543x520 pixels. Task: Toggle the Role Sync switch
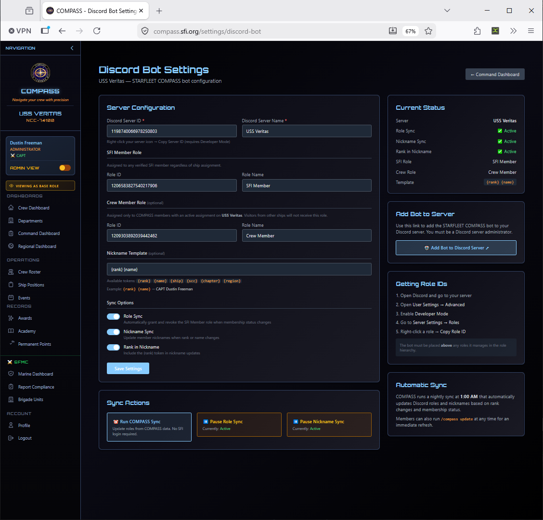click(113, 316)
